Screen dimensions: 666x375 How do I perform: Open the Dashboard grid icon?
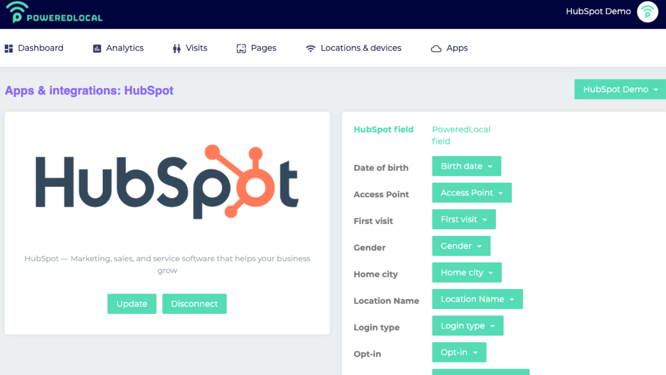tap(8, 48)
